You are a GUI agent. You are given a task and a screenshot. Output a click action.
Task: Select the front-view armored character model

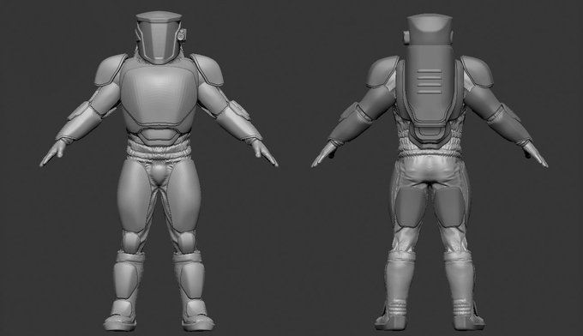(159, 171)
